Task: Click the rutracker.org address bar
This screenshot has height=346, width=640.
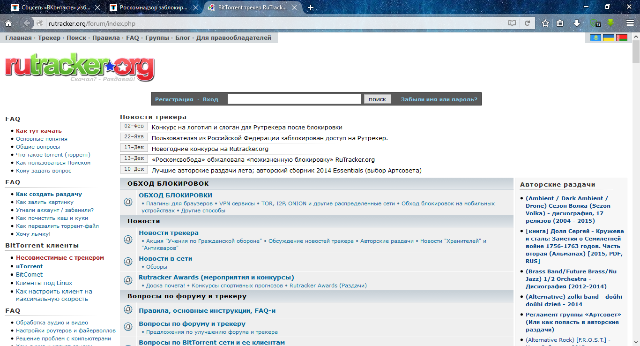Action: pos(276,23)
